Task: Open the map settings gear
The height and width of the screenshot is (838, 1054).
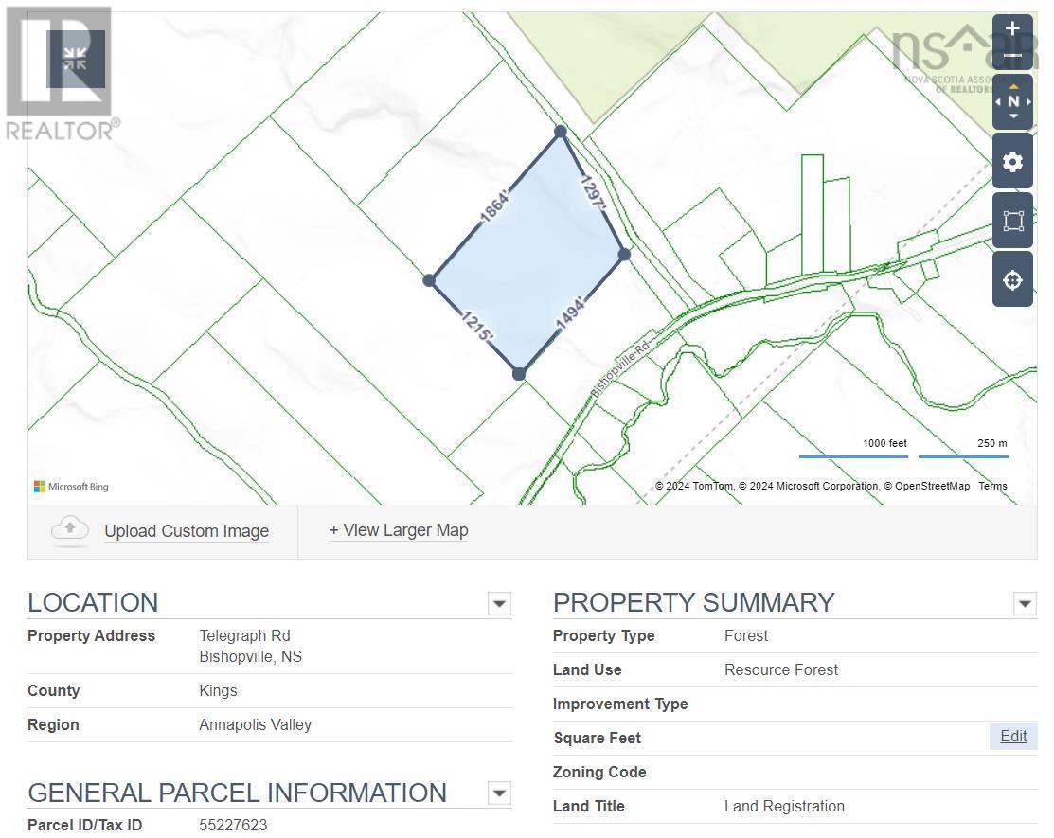Action: click(1012, 161)
